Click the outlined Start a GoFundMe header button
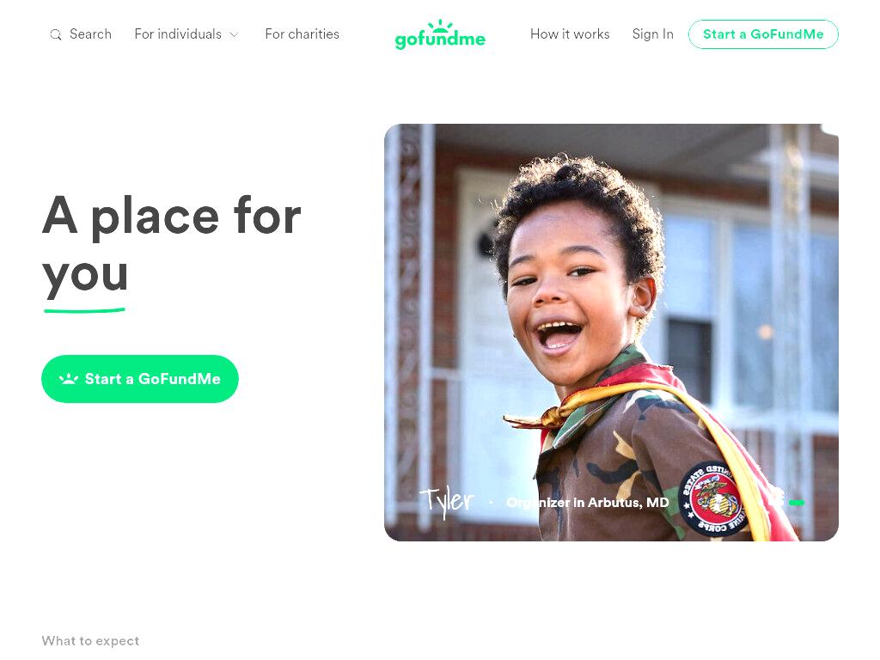 click(763, 34)
